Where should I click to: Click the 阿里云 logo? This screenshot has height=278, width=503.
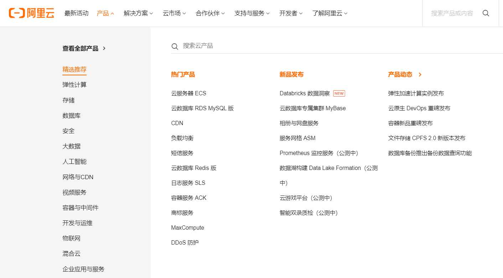click(x=32, y=13)
